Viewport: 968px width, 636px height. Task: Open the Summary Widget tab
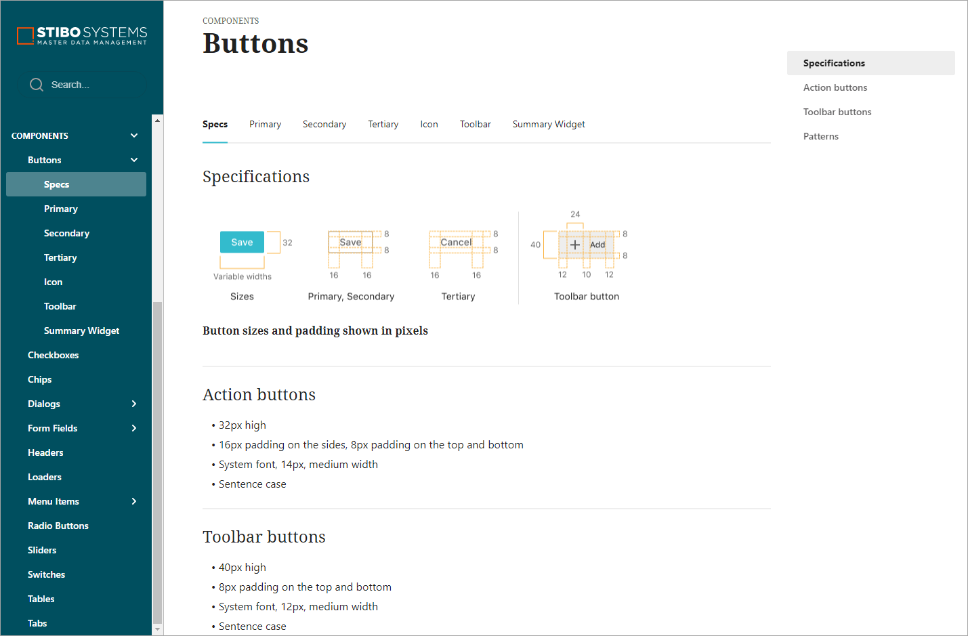tap(549, 125)
